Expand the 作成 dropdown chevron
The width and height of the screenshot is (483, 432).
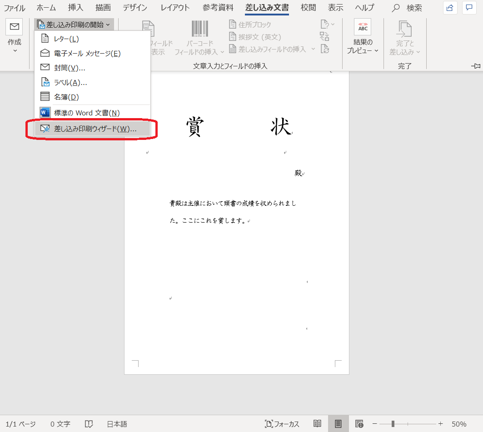click(x=15, y=50)
